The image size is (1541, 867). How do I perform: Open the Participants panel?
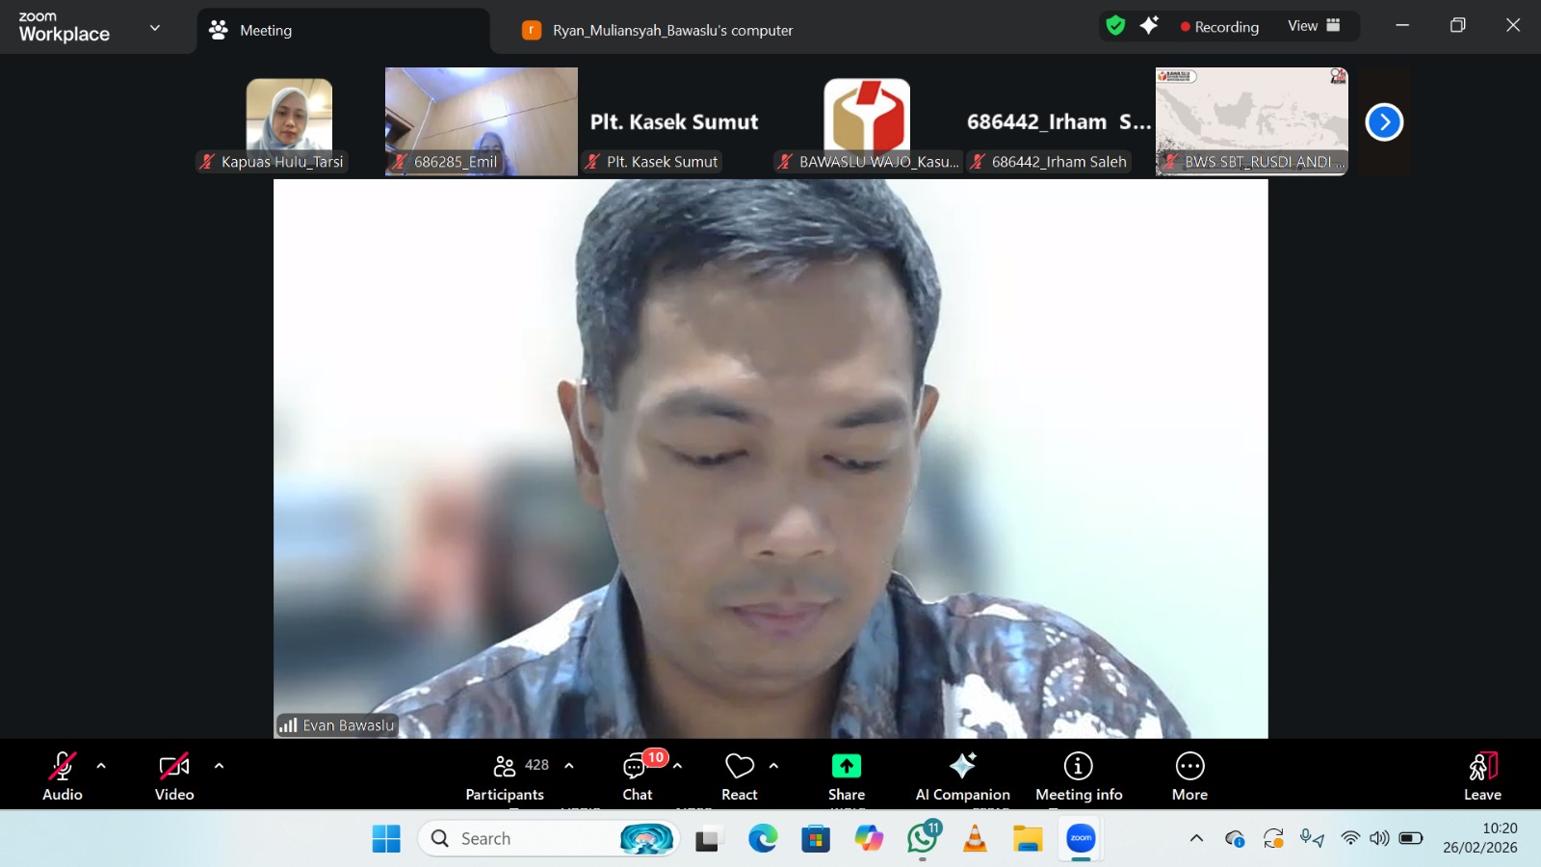tap(505, 776)
